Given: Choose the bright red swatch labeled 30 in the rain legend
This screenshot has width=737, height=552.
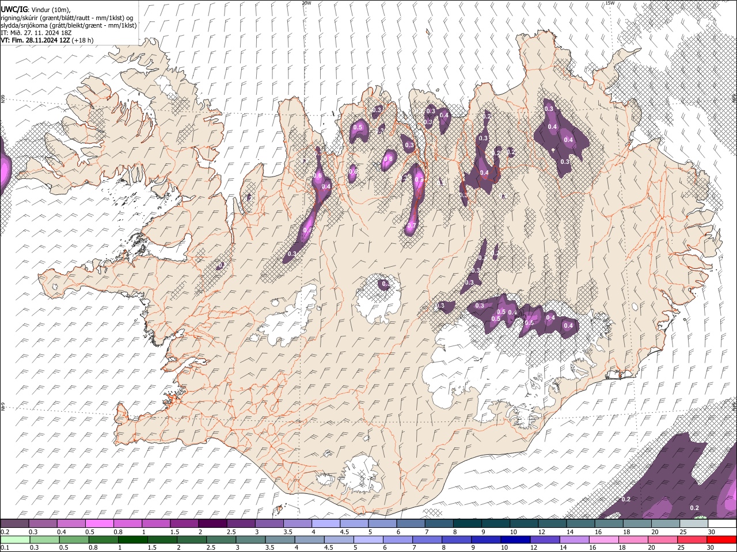Looking at the screenshot, I should click(x=722, y=539).
